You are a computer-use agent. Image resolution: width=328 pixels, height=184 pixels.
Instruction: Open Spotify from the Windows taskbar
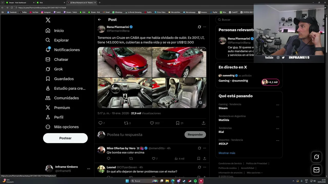tap(195, 181)
